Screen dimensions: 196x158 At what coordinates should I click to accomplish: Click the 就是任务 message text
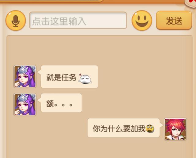61,77
